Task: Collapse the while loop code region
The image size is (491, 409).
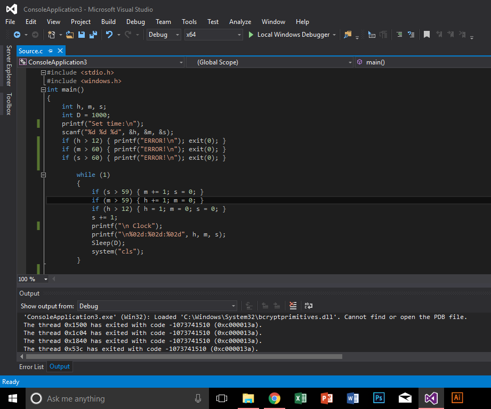Action: (43, 175)
